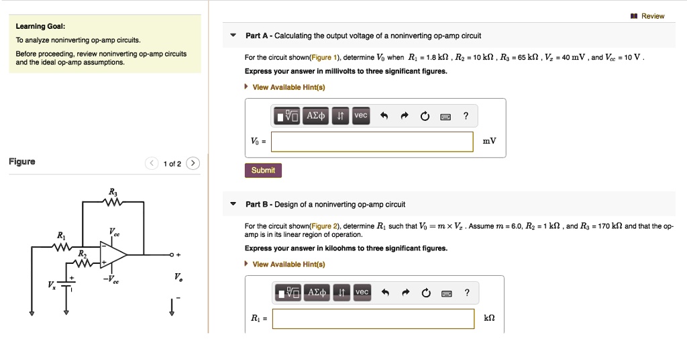This screenshot has width=687, height=341.
Task: Open Part A templates (square root) palette
Action: click(x=287, y=116)
